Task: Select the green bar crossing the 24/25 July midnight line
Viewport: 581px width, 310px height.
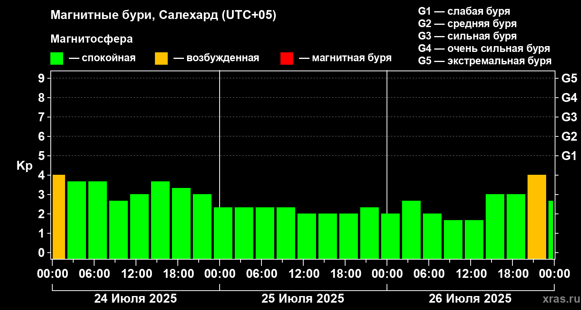Action: pyautogui.click(x=223, y=233)
